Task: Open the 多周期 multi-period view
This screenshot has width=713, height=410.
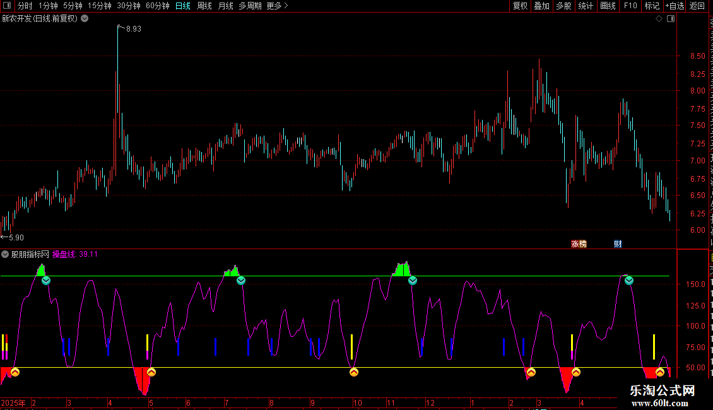Action: (x=250, y=6)
